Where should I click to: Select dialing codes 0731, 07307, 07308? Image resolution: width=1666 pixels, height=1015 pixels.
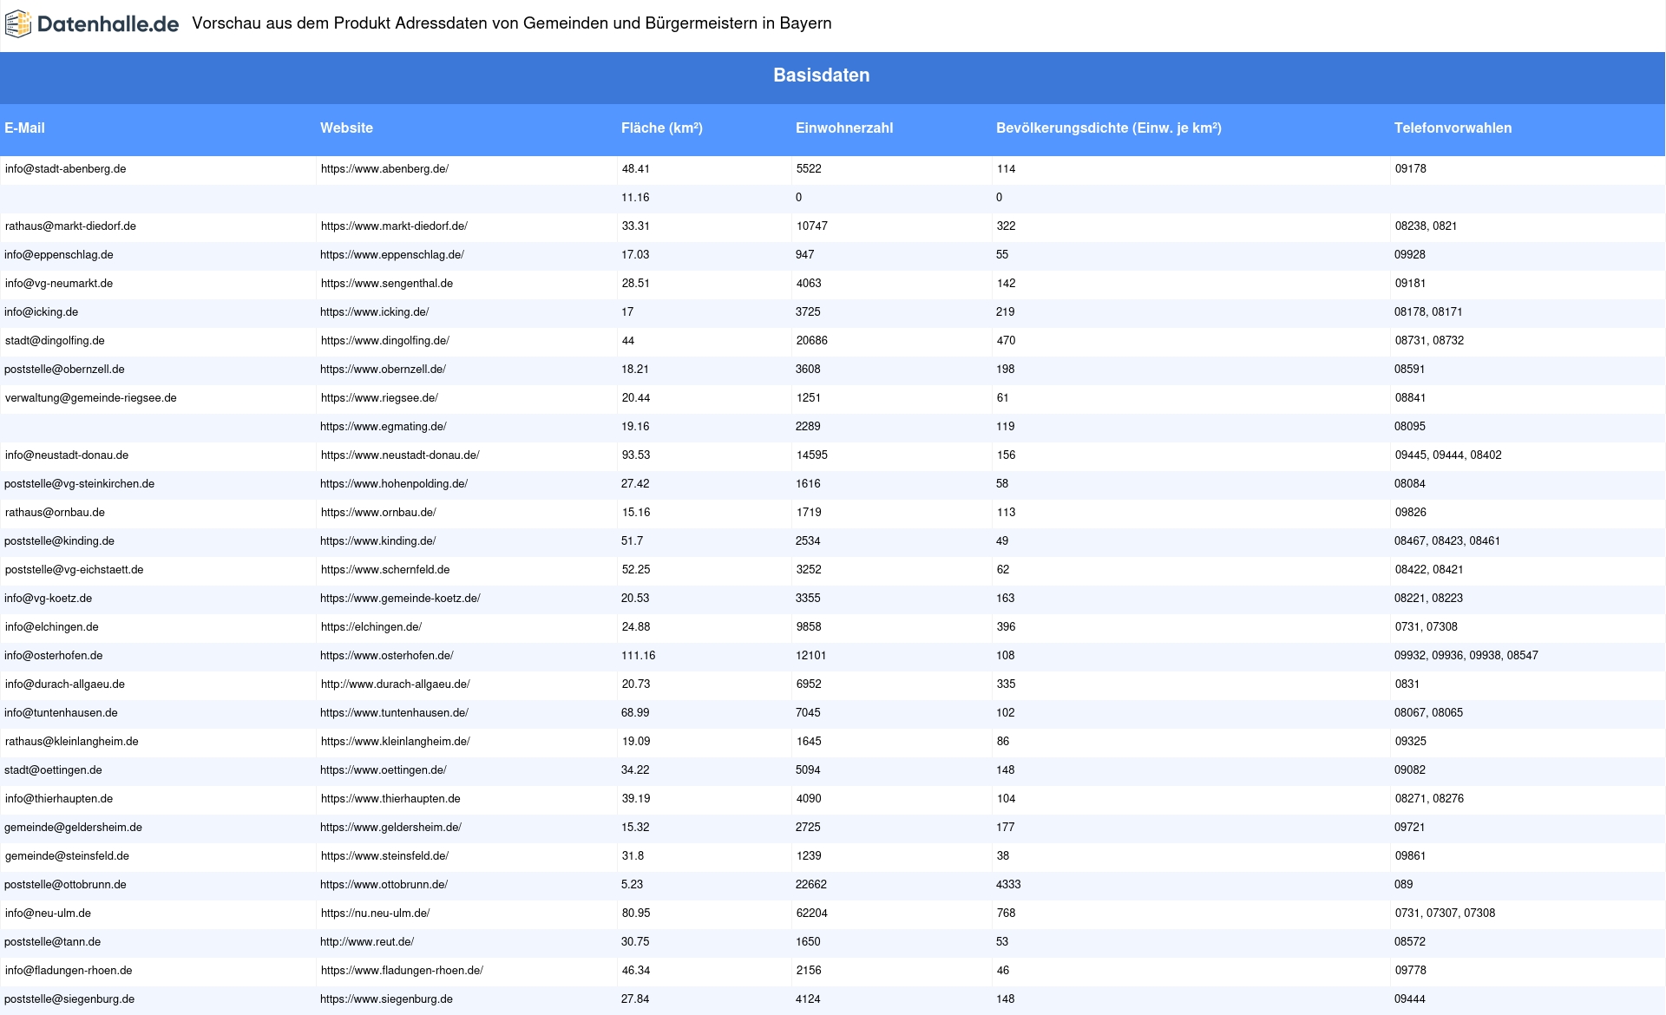[x=1446, y=913]
